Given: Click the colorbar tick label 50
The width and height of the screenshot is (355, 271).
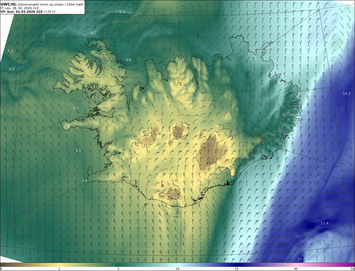Looking at the screenshot, I should [353, 269].
